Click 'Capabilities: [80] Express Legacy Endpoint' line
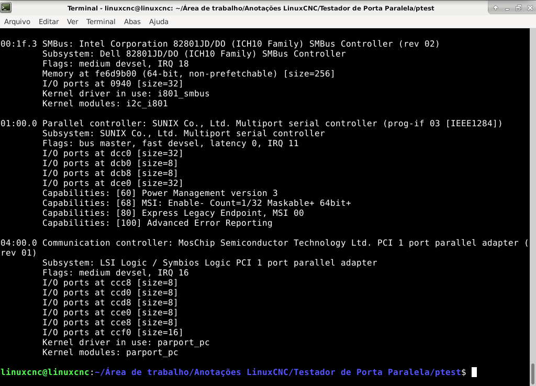 click(173, 213)
